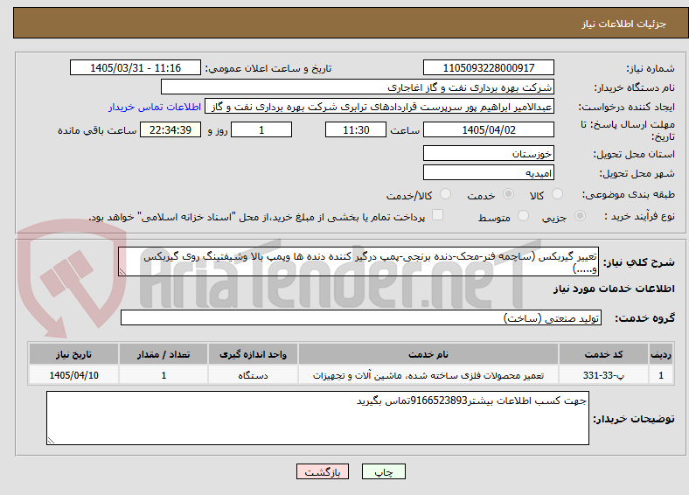Click the بازگشت (back) button
This screenshot has height=495, width=689.
[323, 471]
